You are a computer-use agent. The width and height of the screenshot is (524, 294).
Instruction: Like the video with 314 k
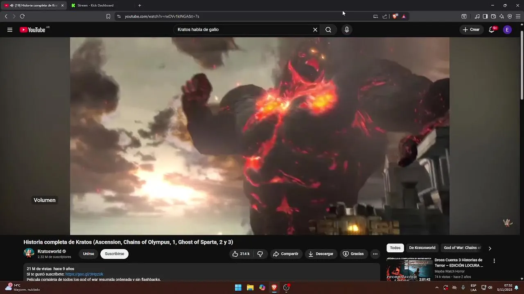241,254
